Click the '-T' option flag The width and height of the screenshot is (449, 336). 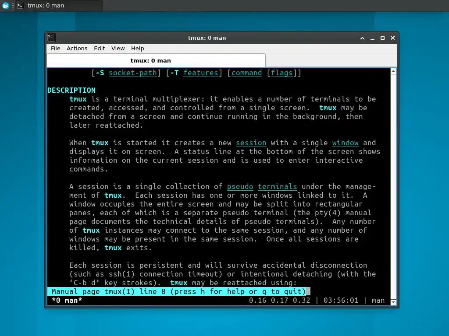[x=175, y=73]
